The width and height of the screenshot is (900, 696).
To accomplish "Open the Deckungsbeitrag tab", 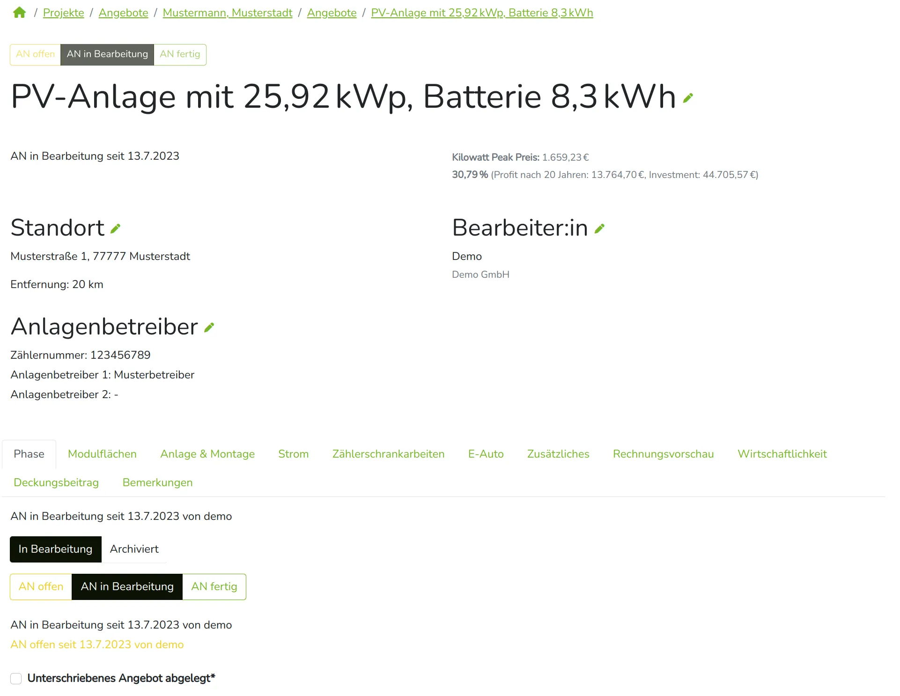I will 56,482.
